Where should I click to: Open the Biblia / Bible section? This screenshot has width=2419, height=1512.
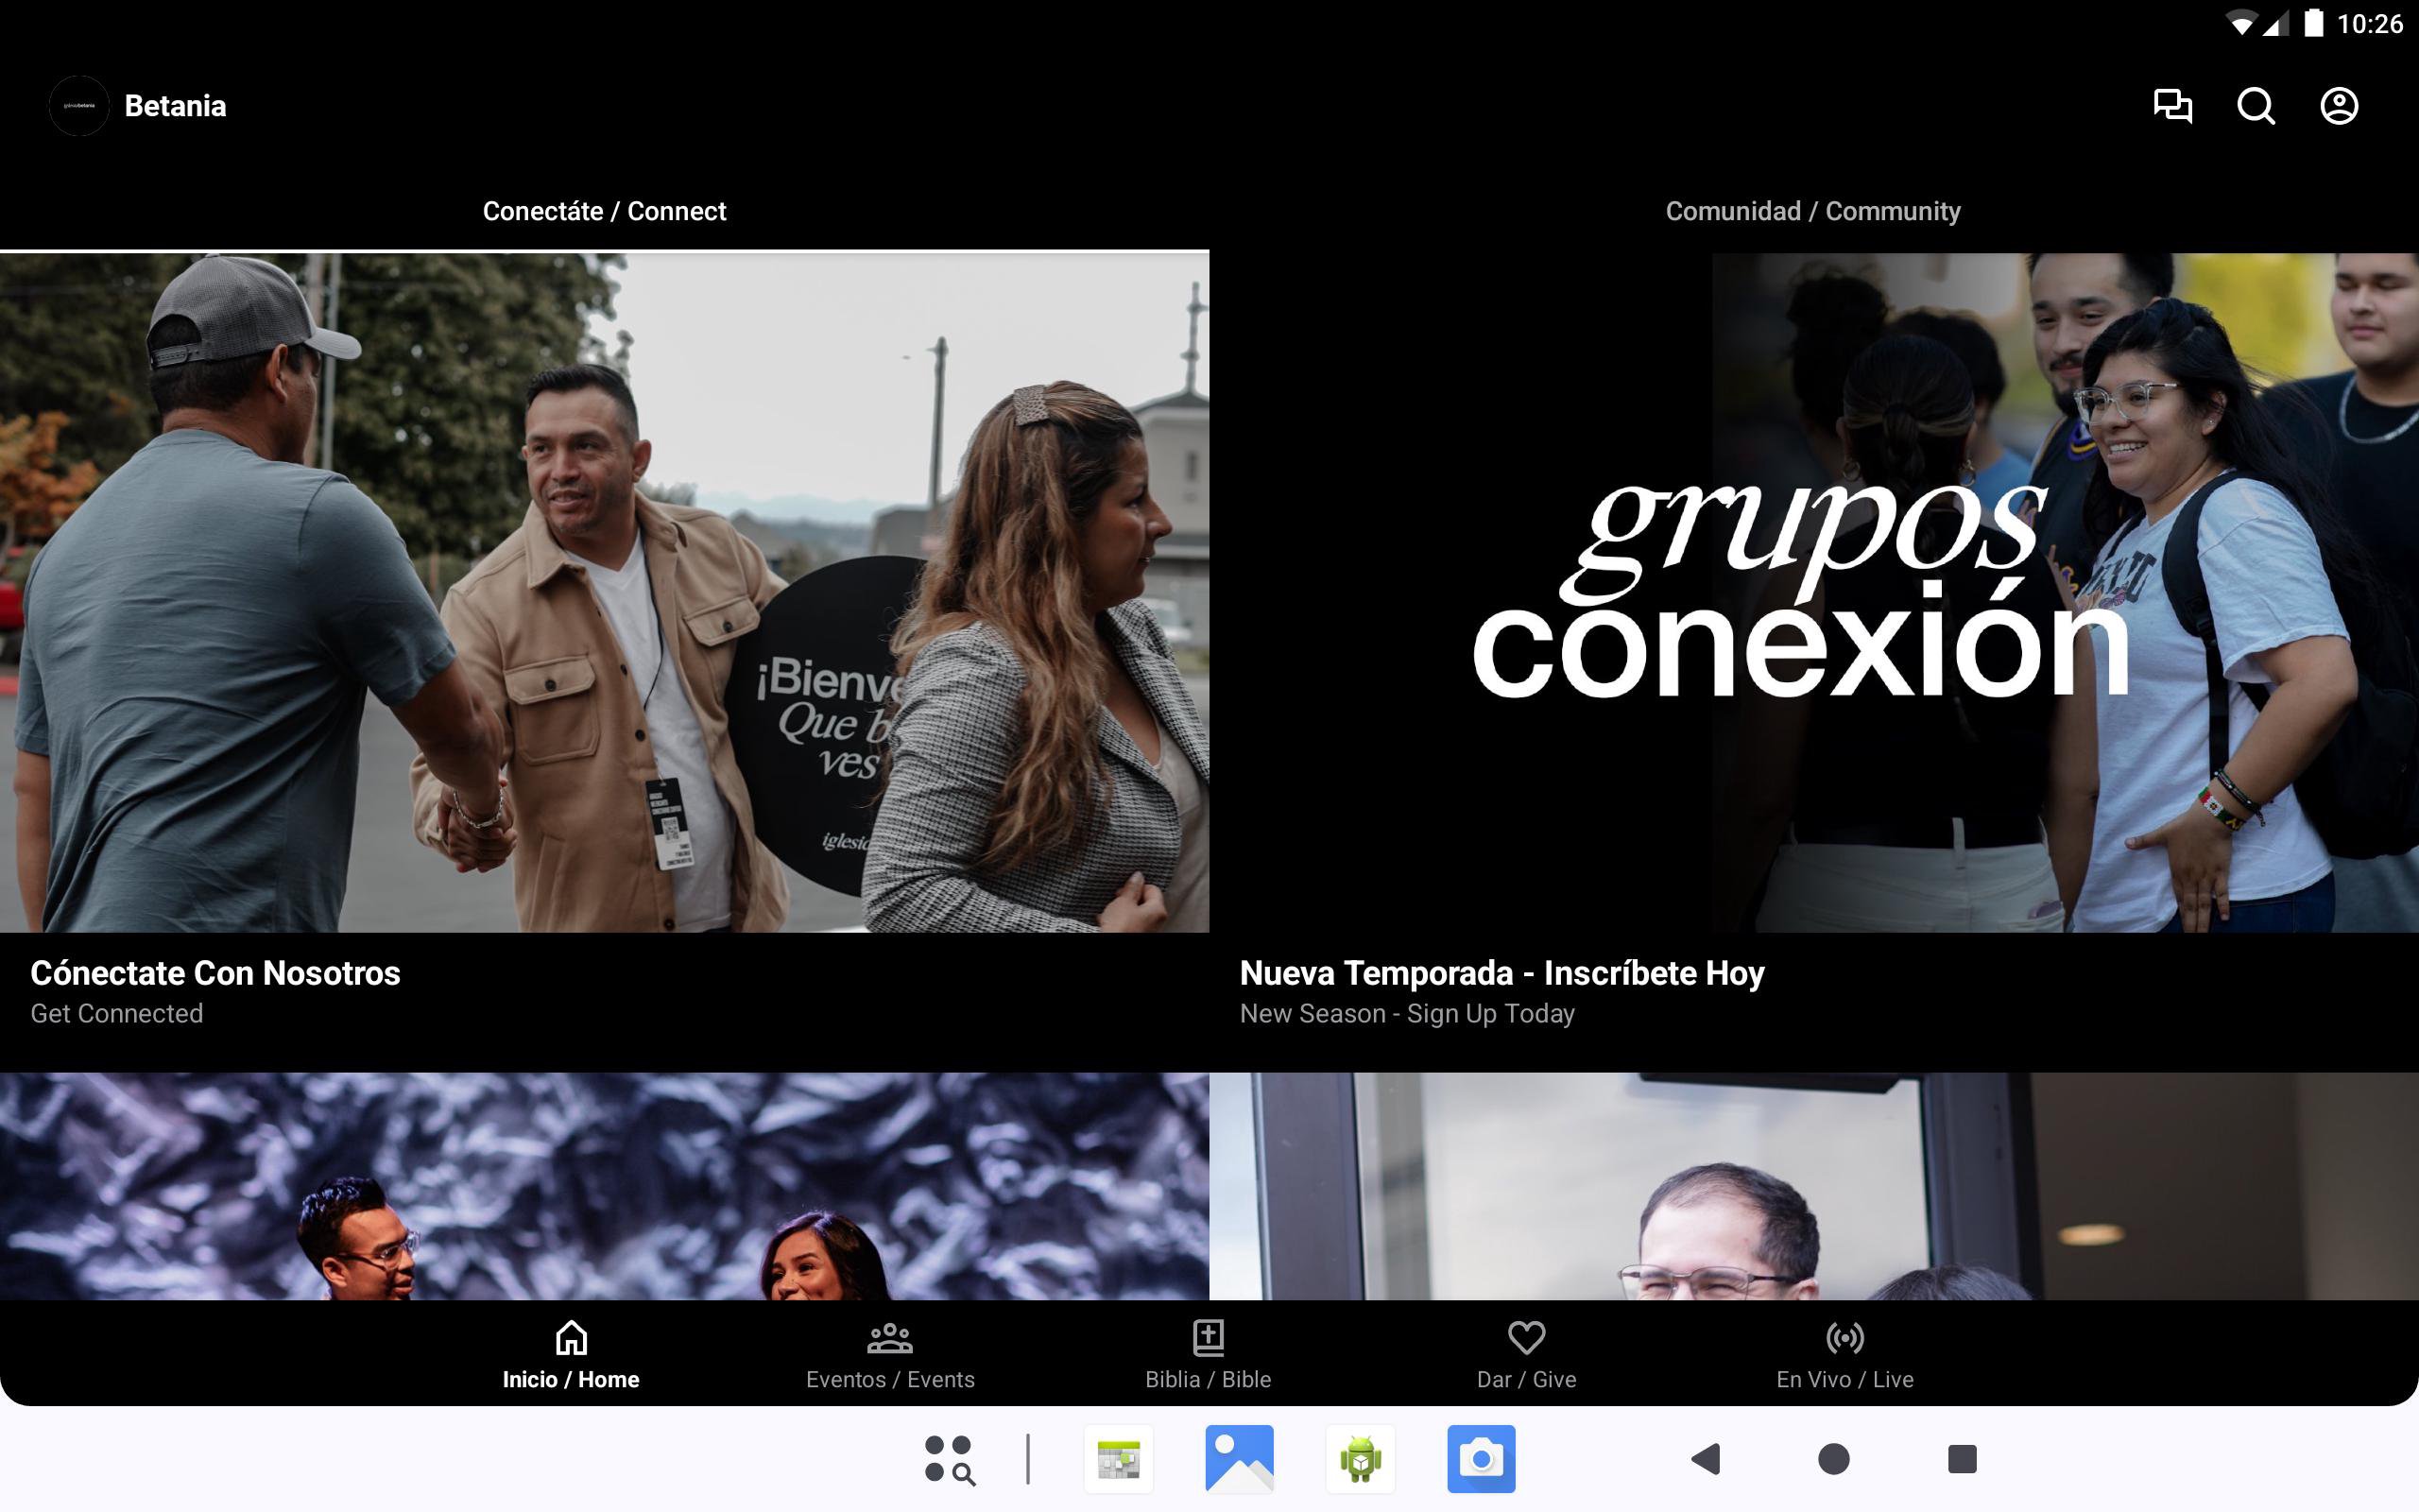[1208, 1355]
